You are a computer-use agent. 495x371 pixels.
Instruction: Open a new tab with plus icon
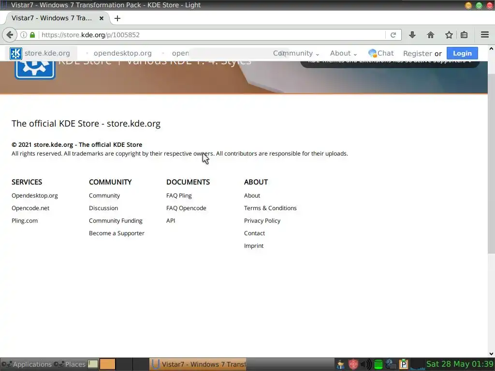(117, 18)
